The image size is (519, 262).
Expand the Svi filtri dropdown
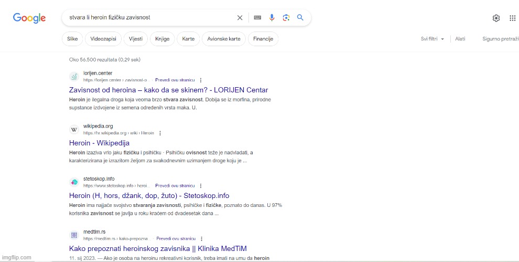coord(433,39)
